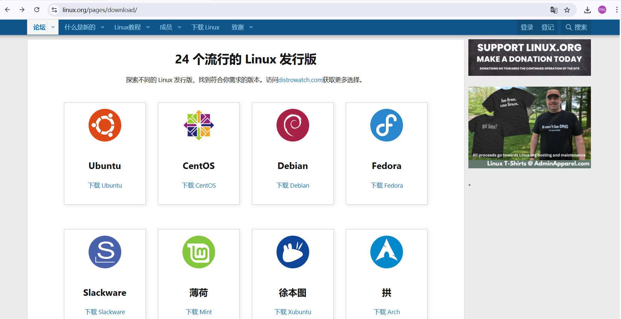Click the 登记 register button
The height and width of the screenshot is (319, 621).
click(547, 27)
